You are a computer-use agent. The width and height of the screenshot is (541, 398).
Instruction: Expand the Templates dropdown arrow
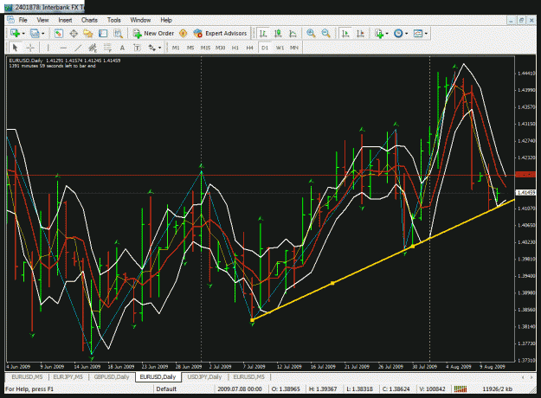[426, 34]
